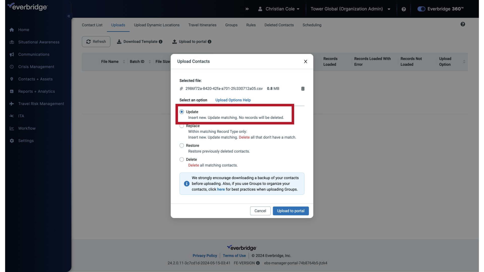Click the Everbridge logo
The height and width of the screenshot is (272, 484).
(x=27, y=7)
